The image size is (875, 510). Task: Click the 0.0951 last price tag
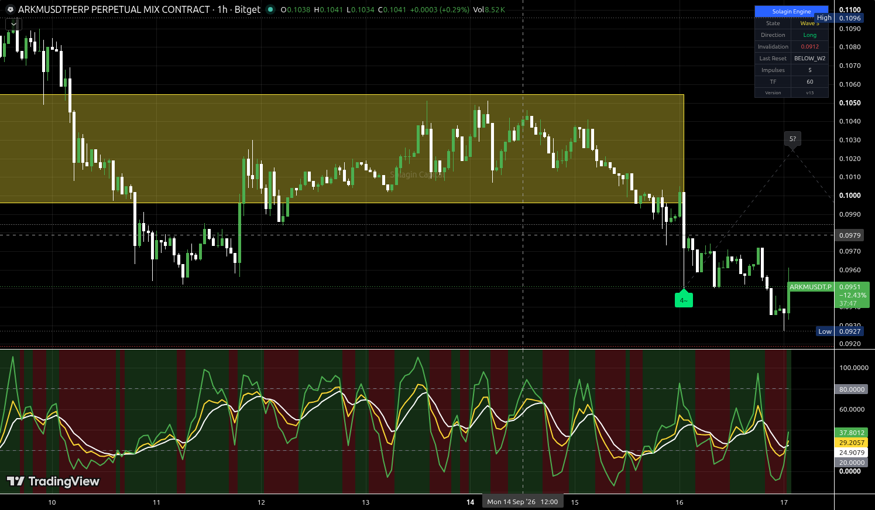[x=850, y=287]
